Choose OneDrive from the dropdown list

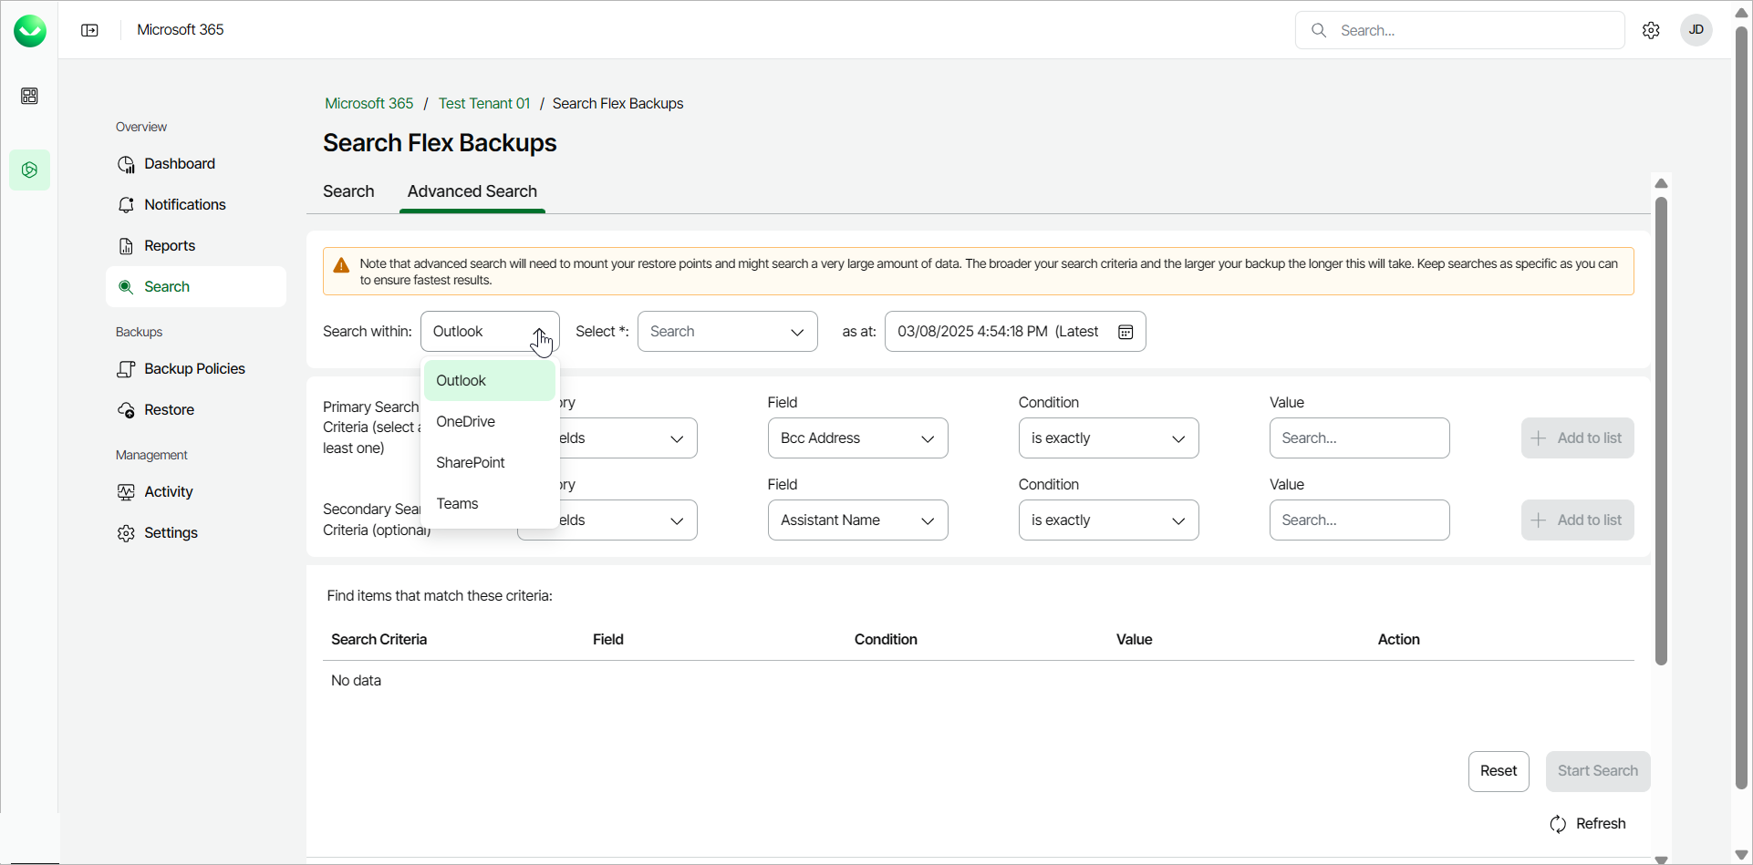coord(465,422)
